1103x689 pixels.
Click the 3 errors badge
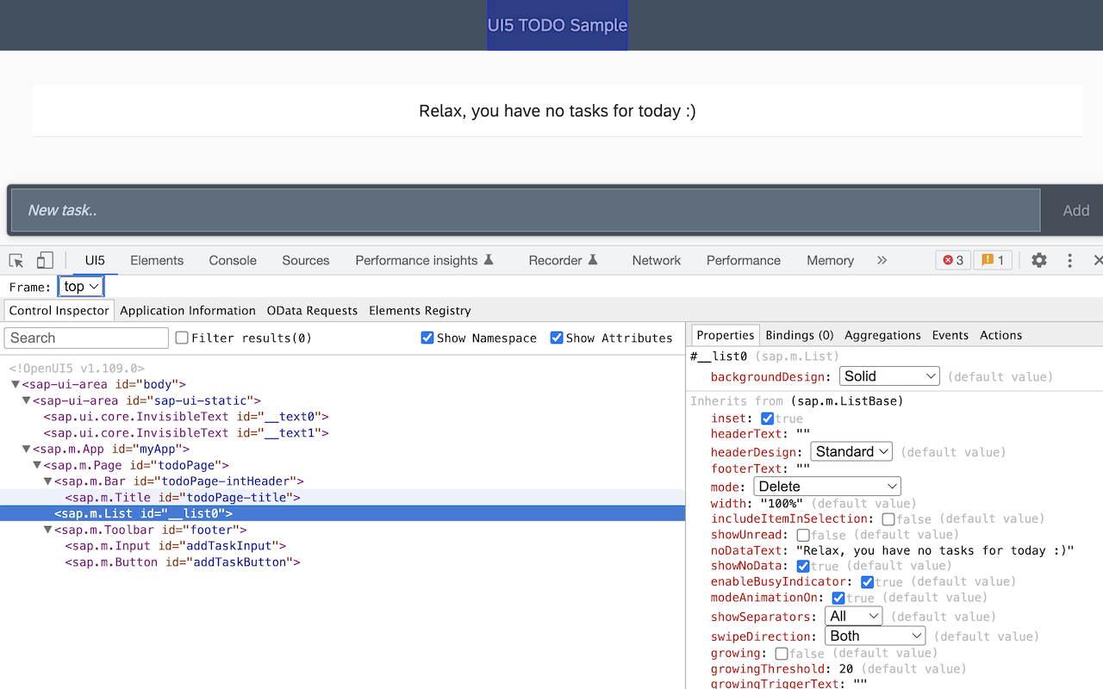952,259
